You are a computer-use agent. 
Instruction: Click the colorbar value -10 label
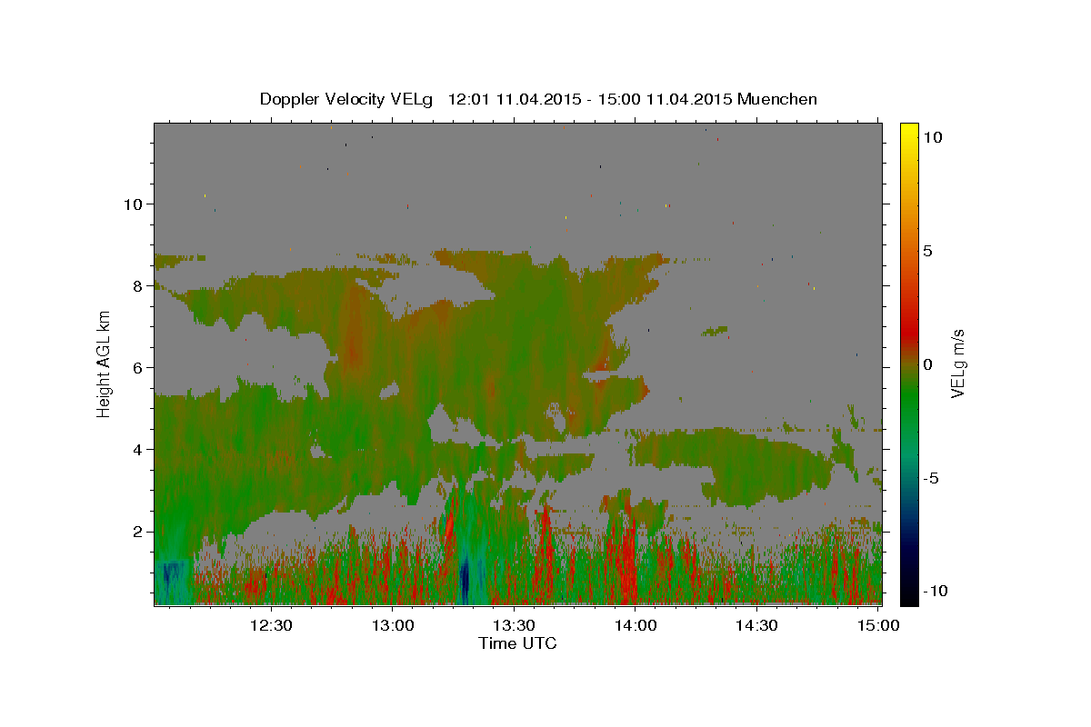936,591
